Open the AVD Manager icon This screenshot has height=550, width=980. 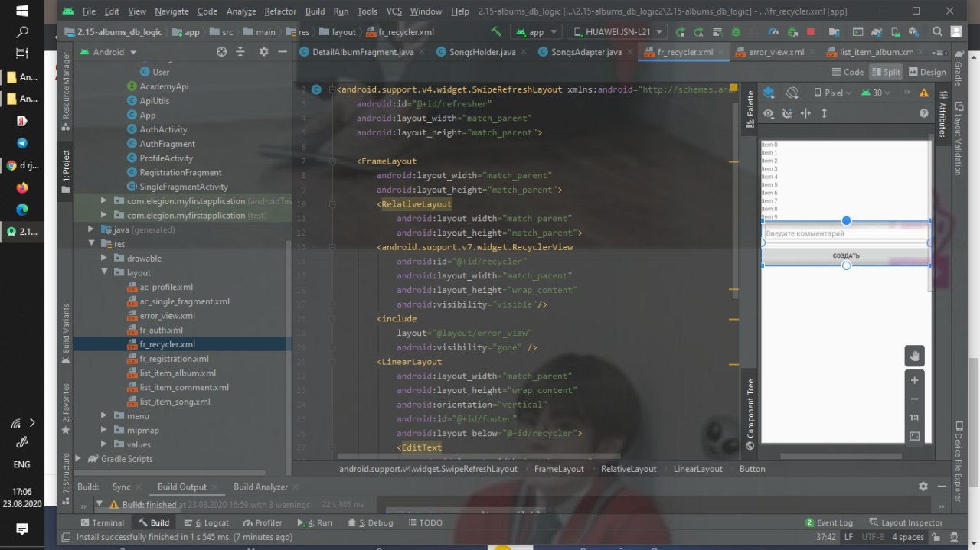coord(894,32)
